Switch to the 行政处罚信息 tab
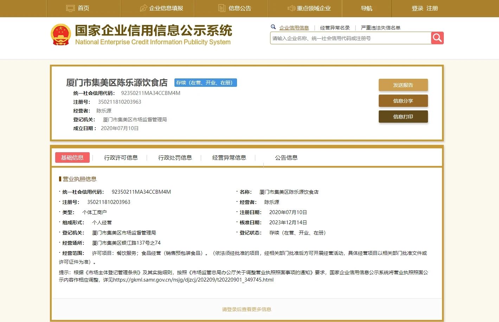The width and height of the screenshot is (499, 322). click(175, 157)
